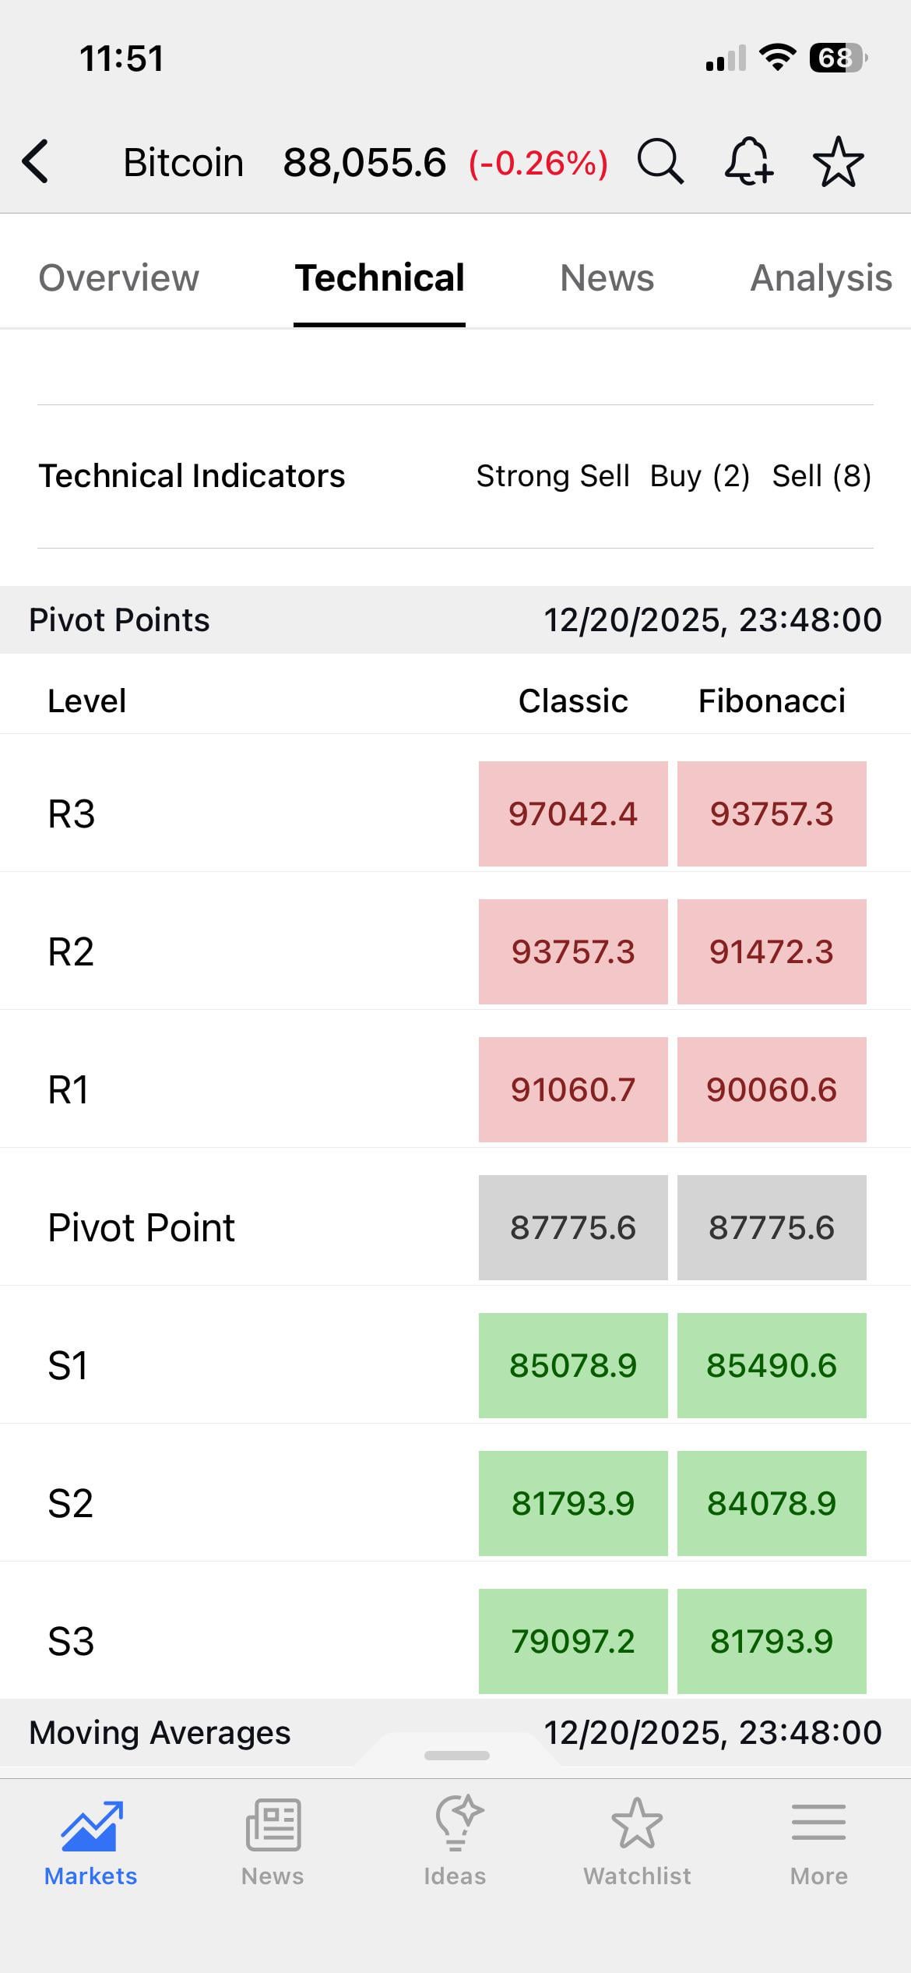Image resolution: width=911 pixels, height=1973 pixels.
Task: Select the Technical tab
Action: click(x=380, y=278)
